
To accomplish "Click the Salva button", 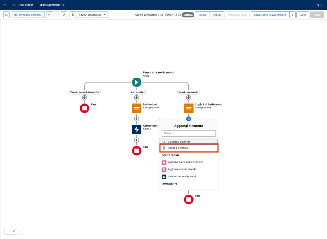I will pyautogui.click(x=303, y=15).
